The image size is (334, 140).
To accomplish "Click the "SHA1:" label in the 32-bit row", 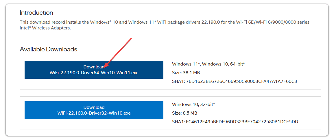I will point(178,122).
